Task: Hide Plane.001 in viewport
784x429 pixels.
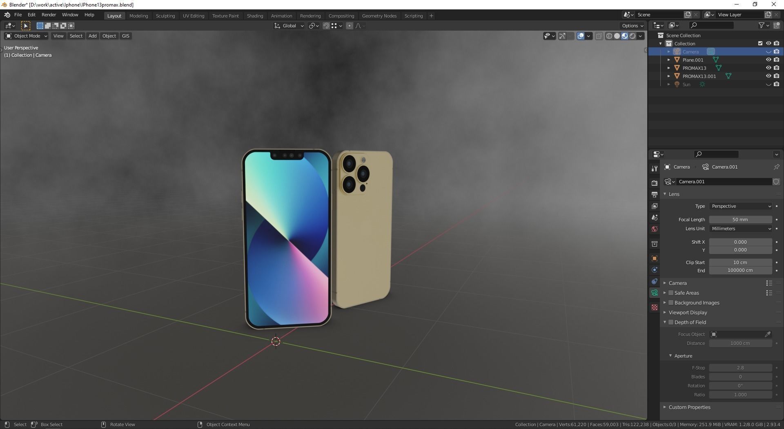Action: pos(768,60)
